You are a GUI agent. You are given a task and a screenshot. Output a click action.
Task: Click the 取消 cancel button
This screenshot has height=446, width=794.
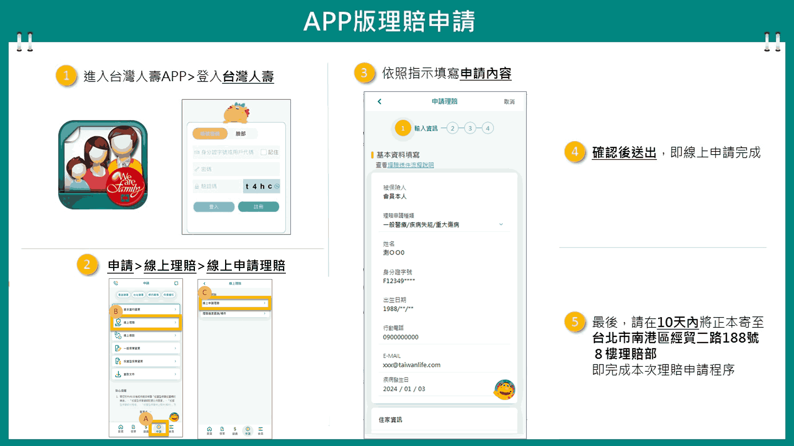click(509, 102)
